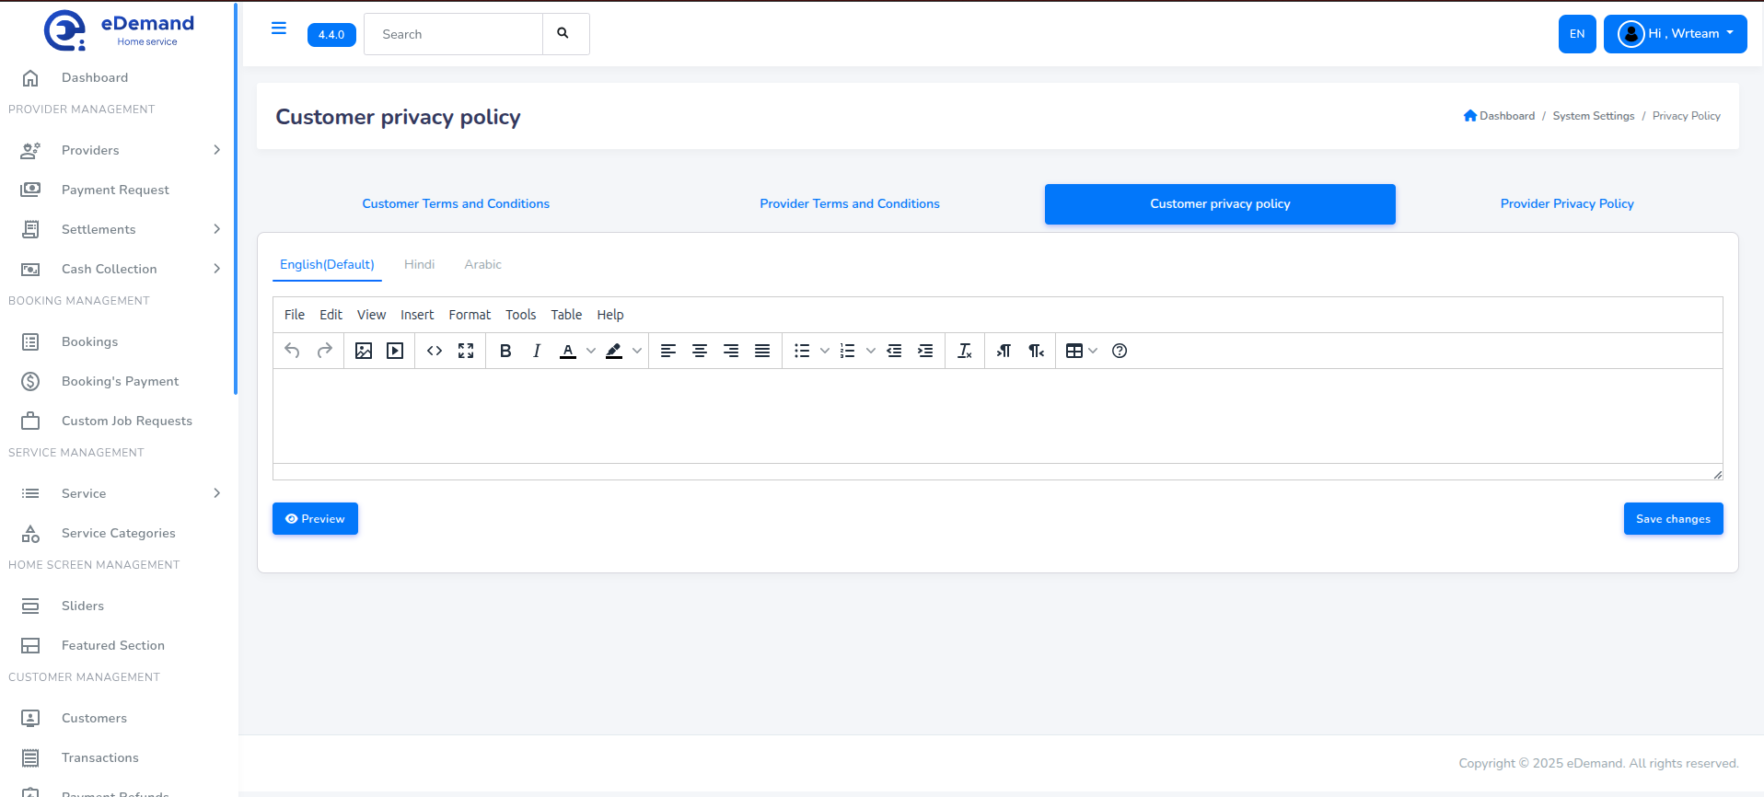1764x797 pixels.
Task: Open the Table menu in editor
Action: (566, 315)
